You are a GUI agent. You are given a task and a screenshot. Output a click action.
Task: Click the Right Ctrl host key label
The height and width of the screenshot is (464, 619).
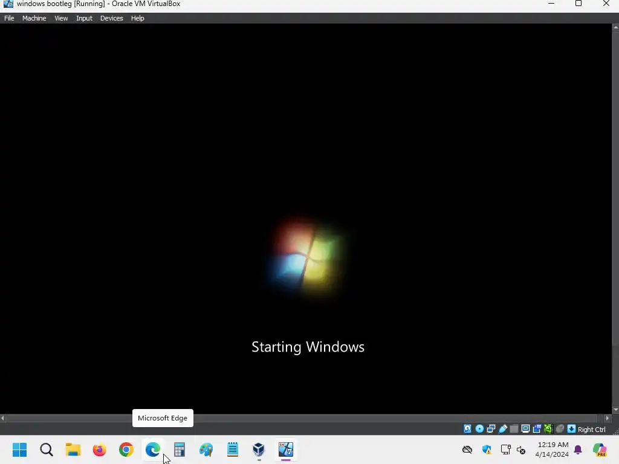(591, 430)
